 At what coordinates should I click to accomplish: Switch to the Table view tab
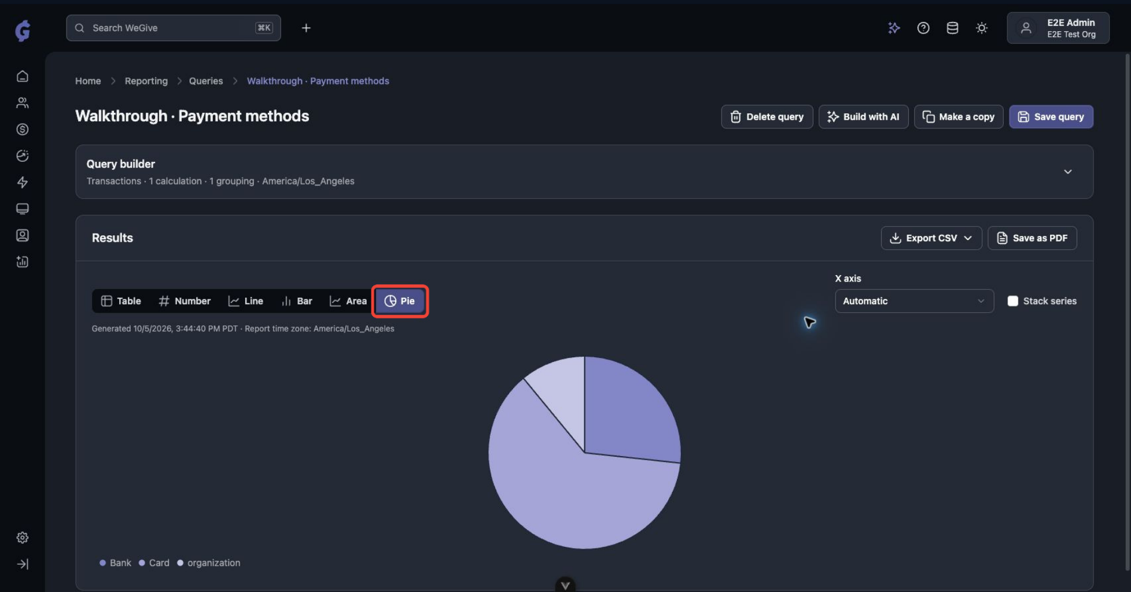click(121, 301)
